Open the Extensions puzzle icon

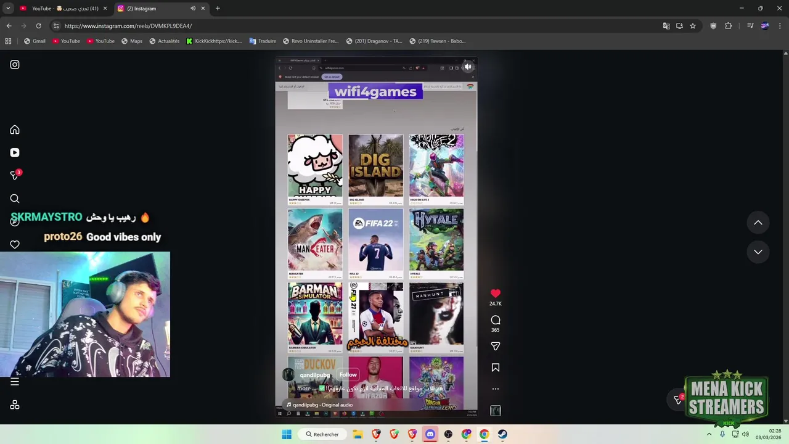[x=729, y=26]
